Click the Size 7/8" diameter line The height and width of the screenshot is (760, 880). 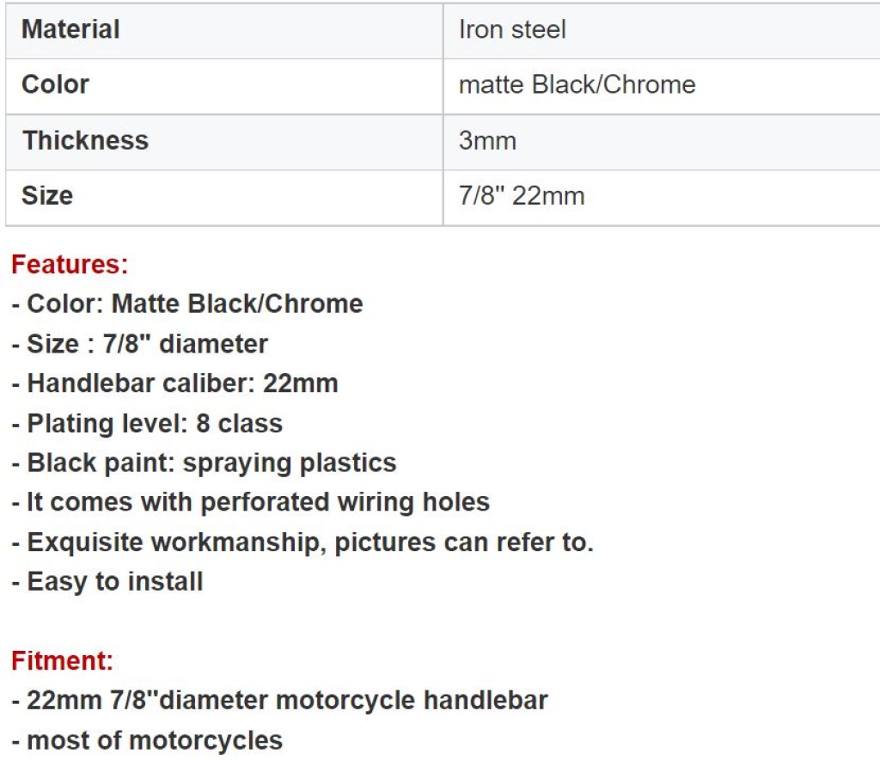tap(140, 344)
